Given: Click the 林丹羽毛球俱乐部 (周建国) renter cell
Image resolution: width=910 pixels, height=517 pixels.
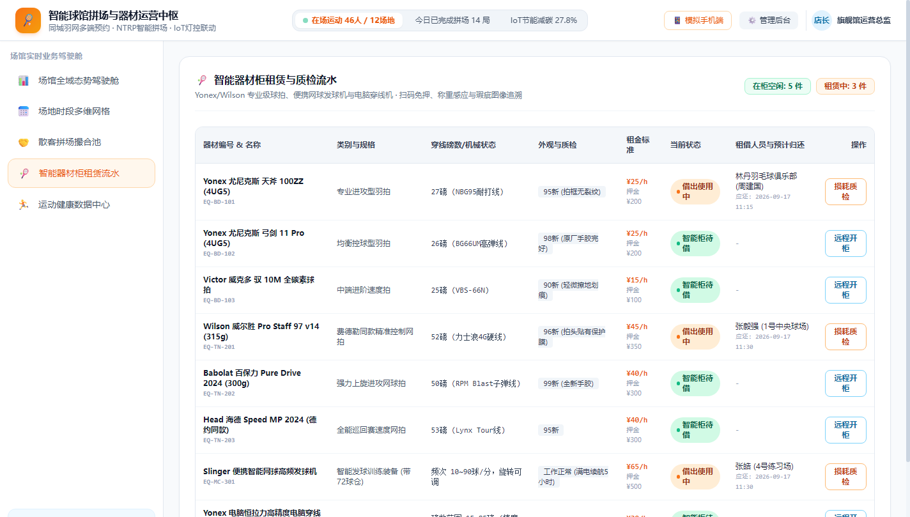Looking at the screenshot, I should [x=766, y=181].
